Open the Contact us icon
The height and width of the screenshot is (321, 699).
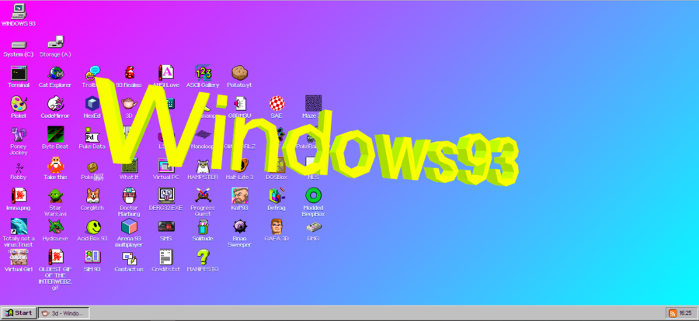tap(129, 257)
